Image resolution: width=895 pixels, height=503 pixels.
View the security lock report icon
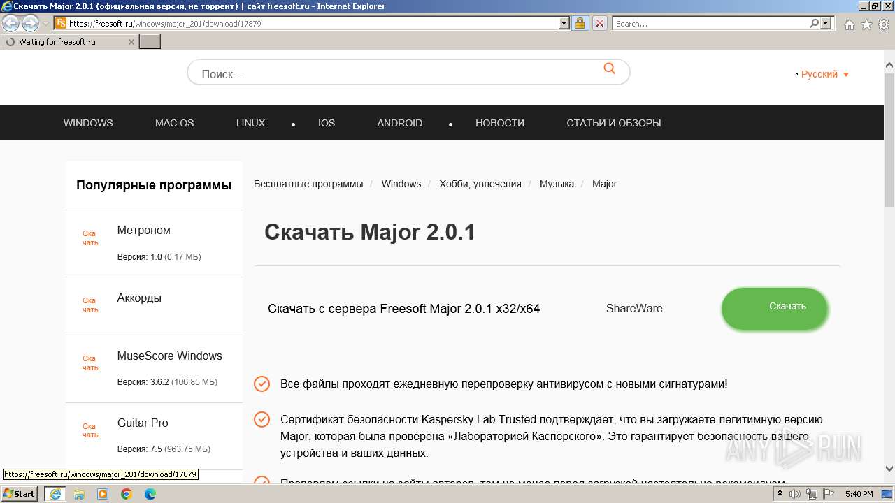click(580, 23)
